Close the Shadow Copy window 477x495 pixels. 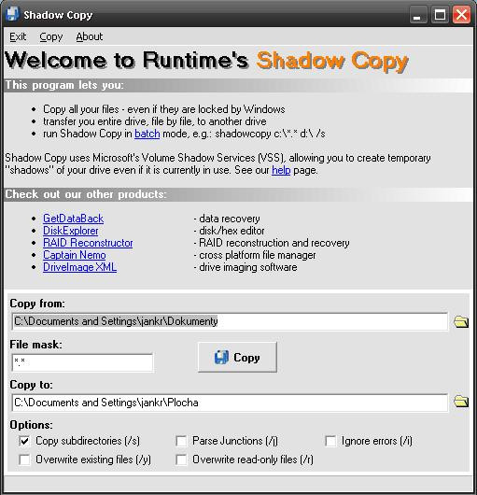461,15
